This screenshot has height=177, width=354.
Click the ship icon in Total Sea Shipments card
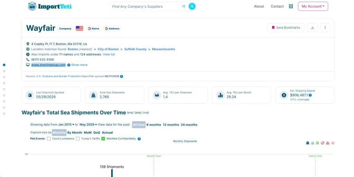[x=93, y=95]
